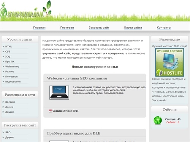190x142 pixels.
Task: Open the Хостинг link
Action: (10, 102)
